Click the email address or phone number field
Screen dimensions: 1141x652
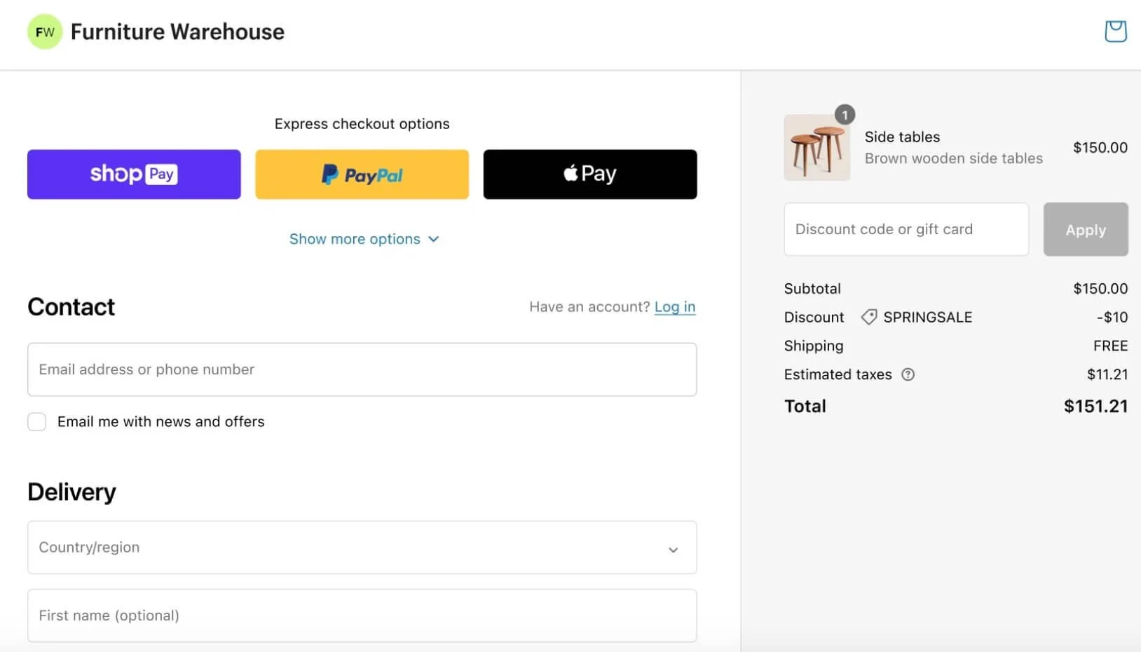coord(362,369)
